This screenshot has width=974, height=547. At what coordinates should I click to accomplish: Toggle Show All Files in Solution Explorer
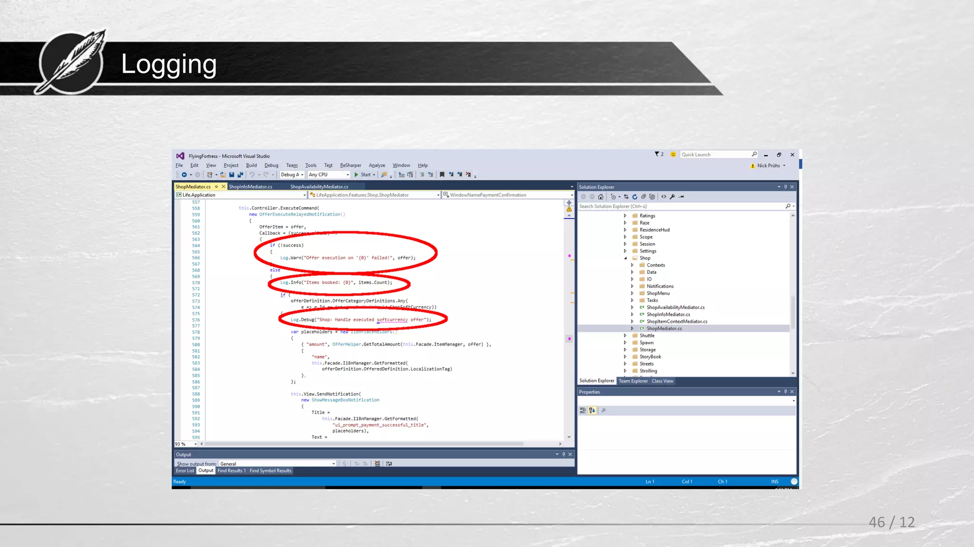pyautogui.click(x=652, y=197)
